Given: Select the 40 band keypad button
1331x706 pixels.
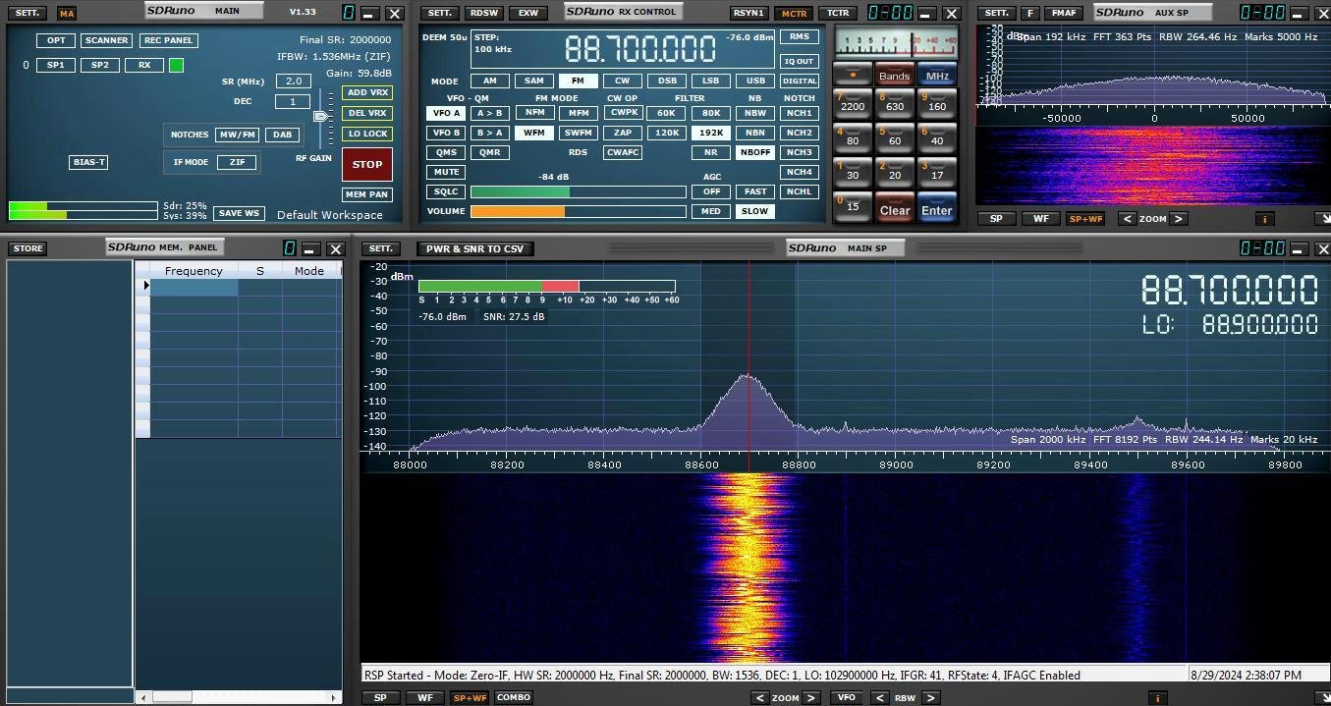Looking at the screenshot, I should tap(937, 138).
